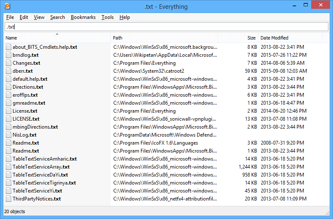Select the file name gmreadme.txt
The height and width of the screenshot is (219, 333).
pos(29,103)
